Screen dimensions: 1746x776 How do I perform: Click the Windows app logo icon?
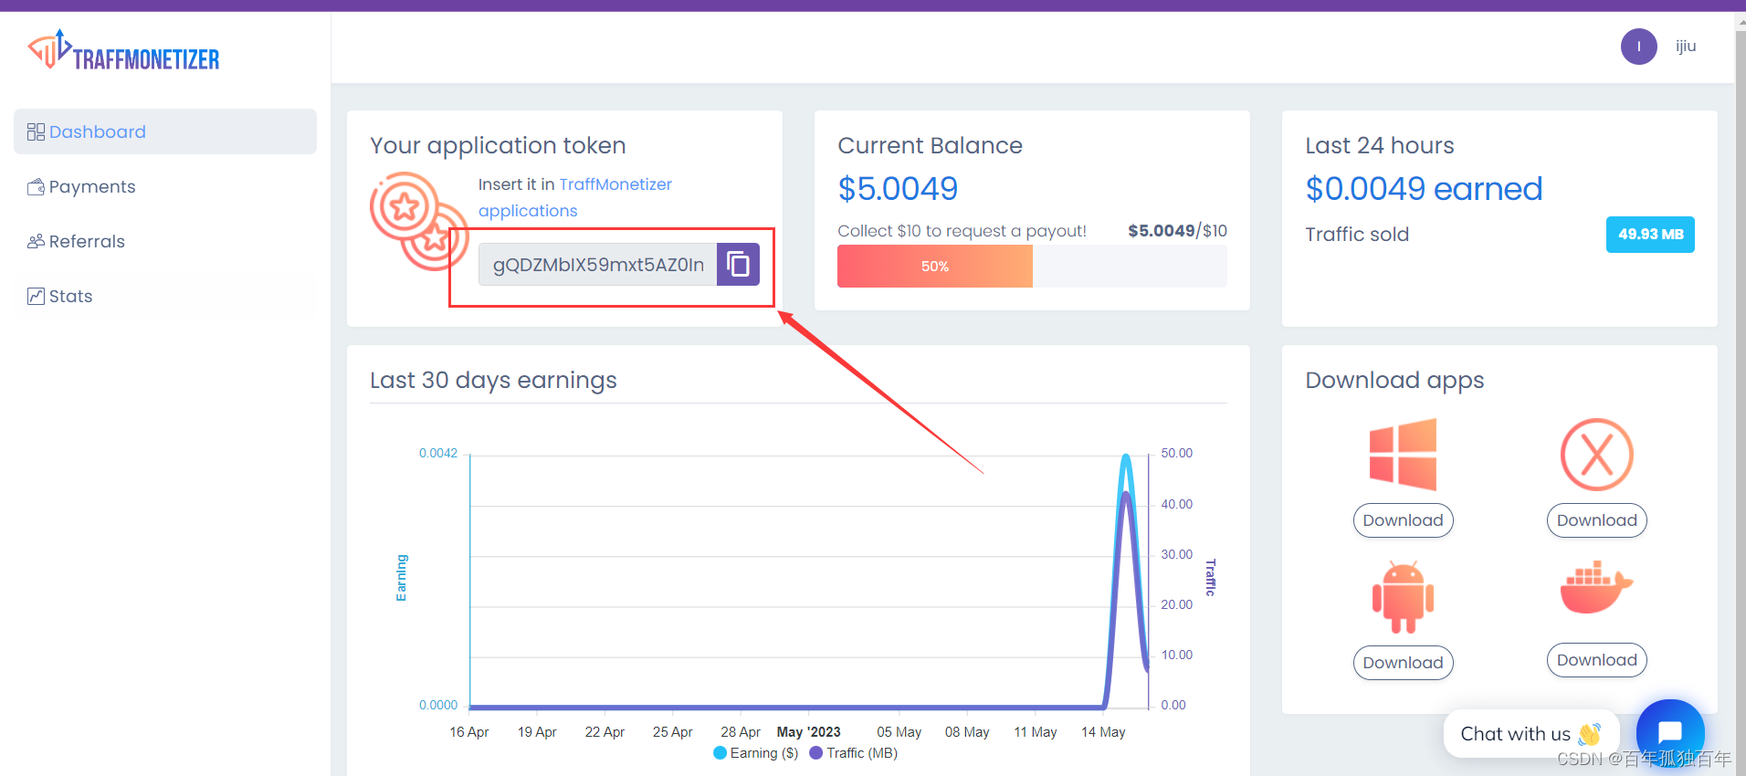pos(1403,455)
